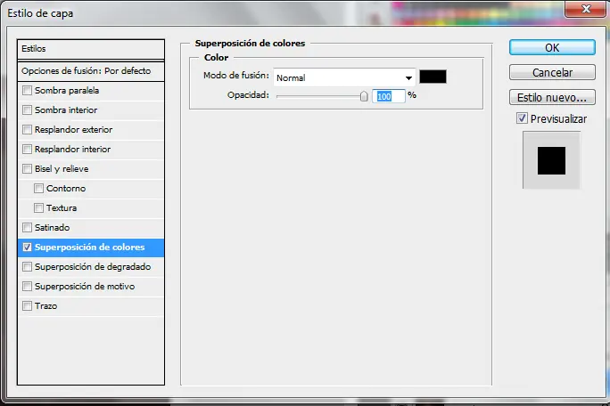Click the Opacidad value field
Screen dimensions: 610x406
point(389,96)
